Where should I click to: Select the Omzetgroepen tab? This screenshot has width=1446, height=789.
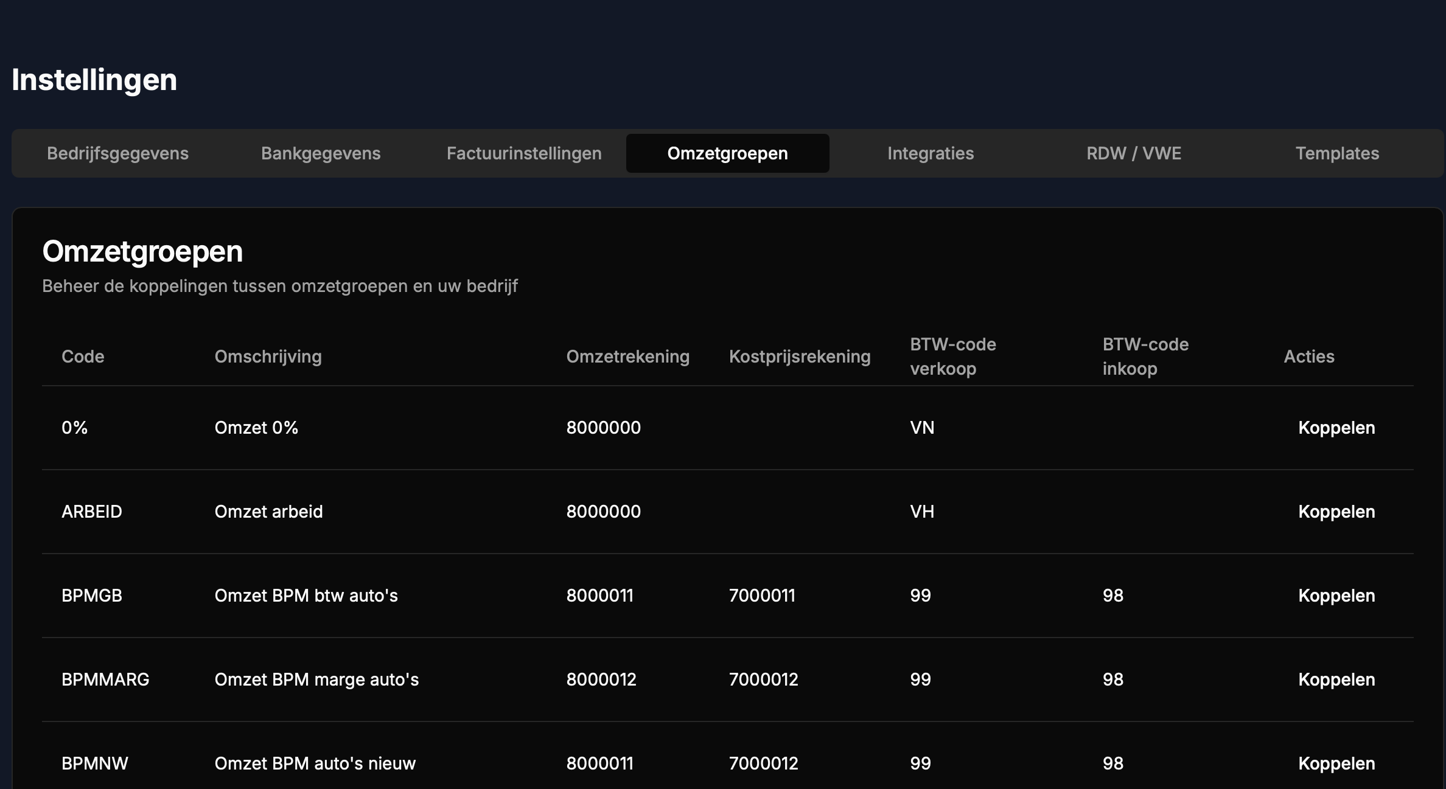pyautogui.click(x=727, y=153)
